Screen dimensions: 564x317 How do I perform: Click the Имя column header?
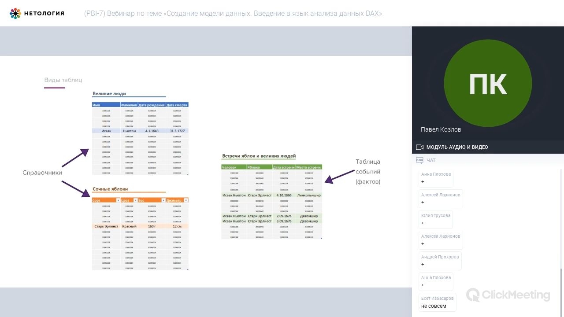(x=106, y=105)
